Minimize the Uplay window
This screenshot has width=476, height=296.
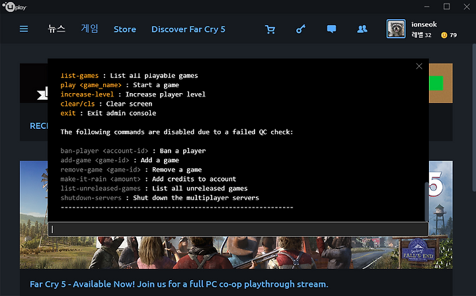pos(427,7)
